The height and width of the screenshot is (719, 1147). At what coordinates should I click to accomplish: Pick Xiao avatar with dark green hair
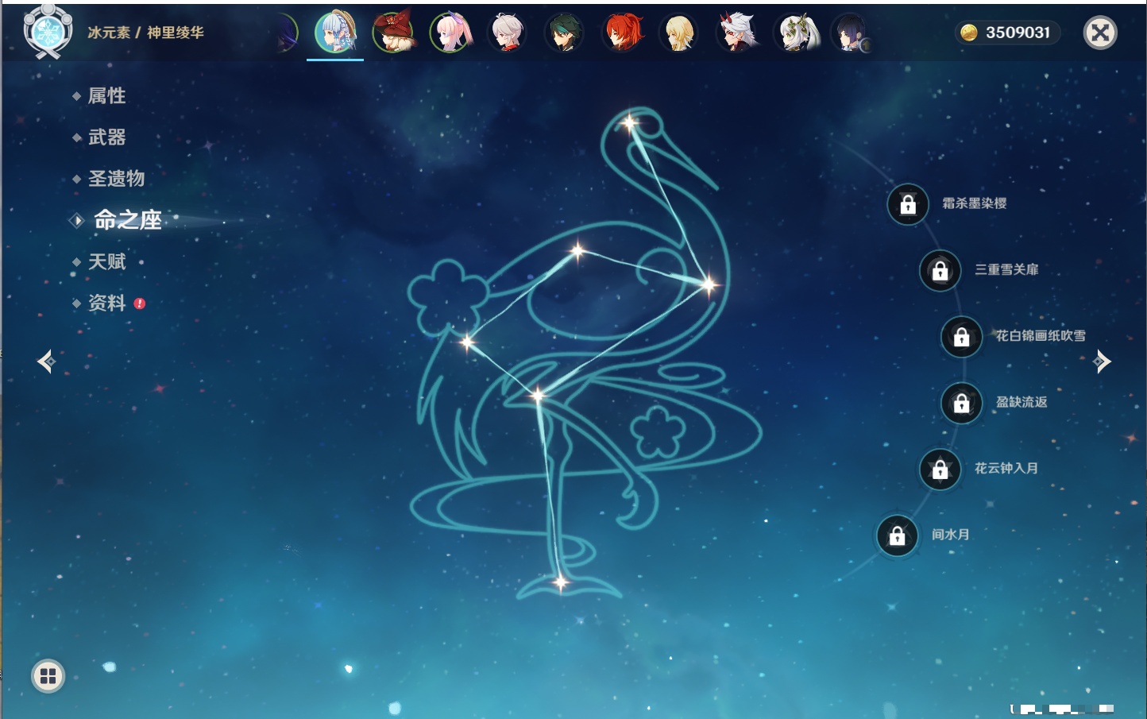(x=565, y=33)
